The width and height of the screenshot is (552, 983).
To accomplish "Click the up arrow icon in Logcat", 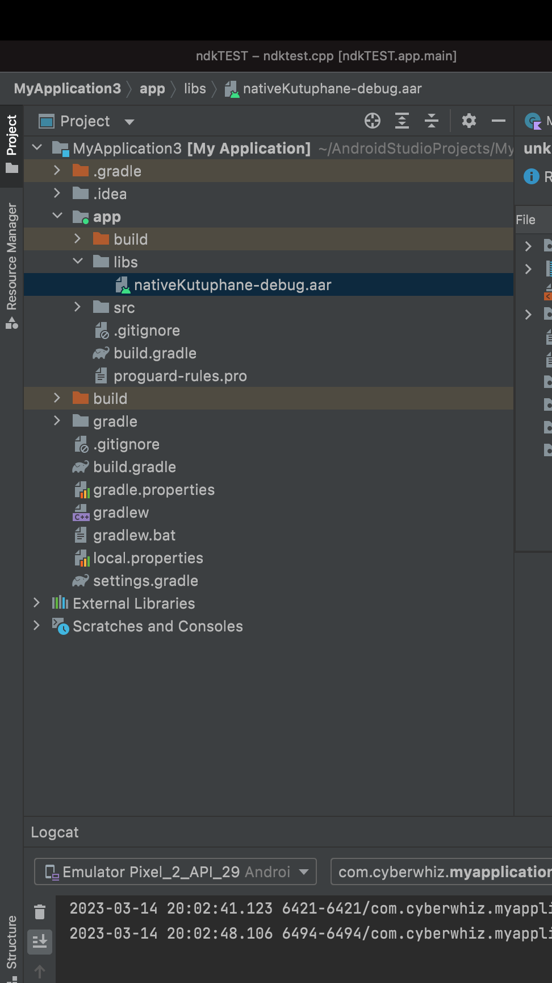I will pos(40,972).
